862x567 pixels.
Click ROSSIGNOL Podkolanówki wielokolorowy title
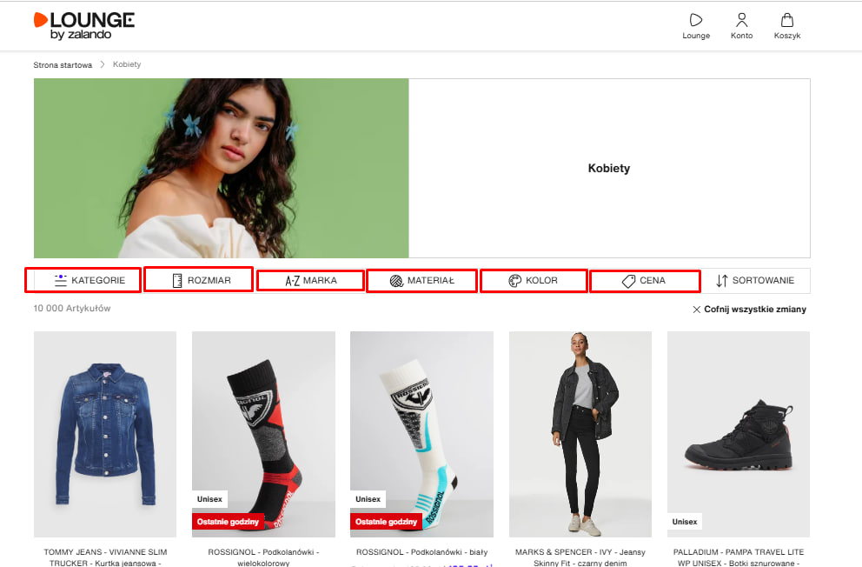coord(263,557)
